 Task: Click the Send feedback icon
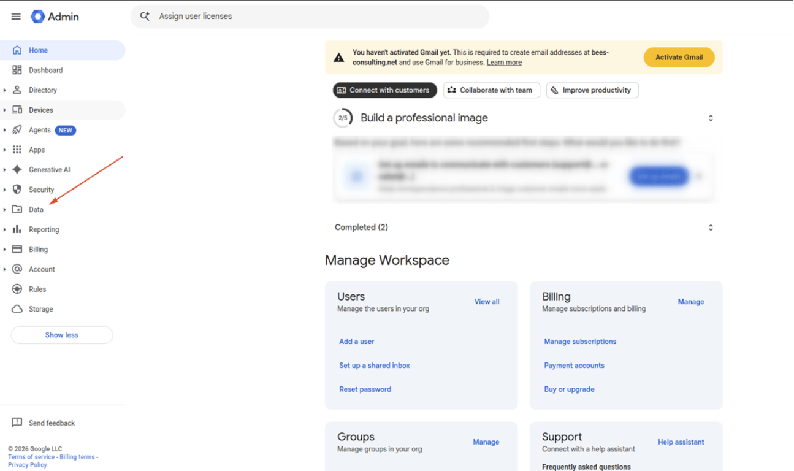[x=17, y=423]
